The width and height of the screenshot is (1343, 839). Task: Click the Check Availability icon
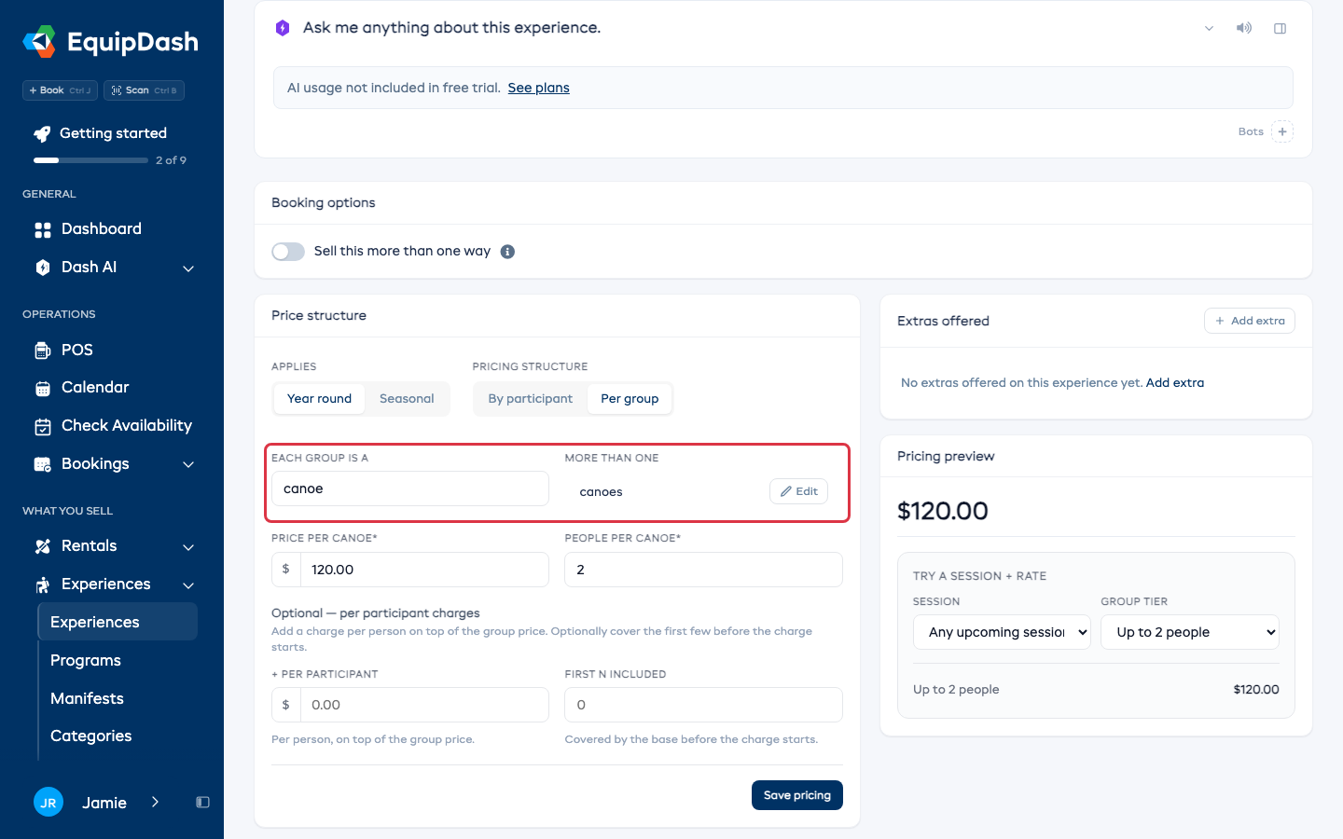[43, 426]
